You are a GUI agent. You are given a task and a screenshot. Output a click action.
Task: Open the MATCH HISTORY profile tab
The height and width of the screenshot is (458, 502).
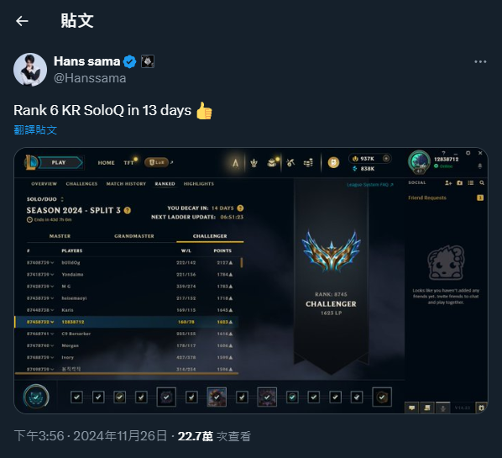point(126,184)
